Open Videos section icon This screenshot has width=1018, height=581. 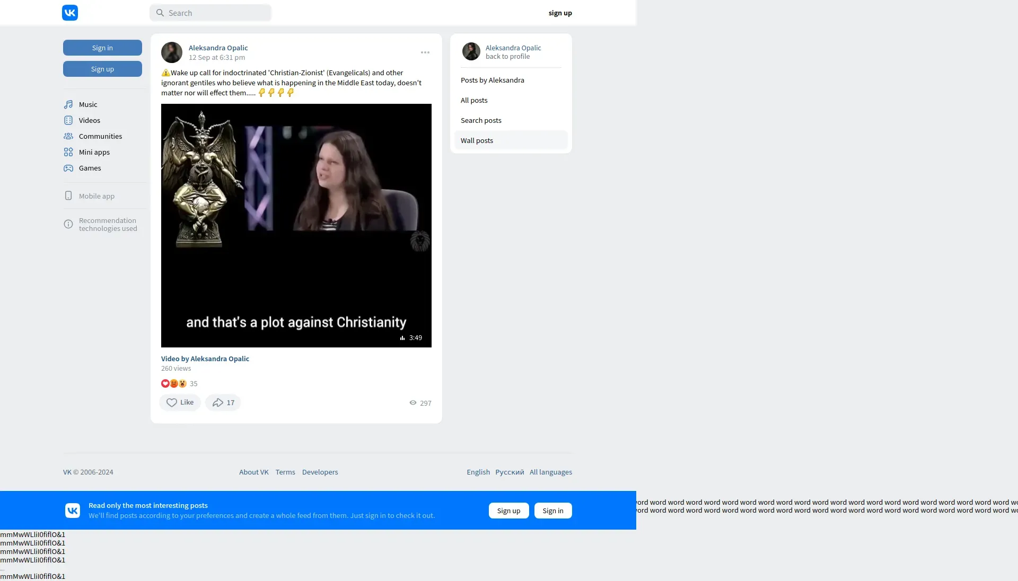pos(68,120)
